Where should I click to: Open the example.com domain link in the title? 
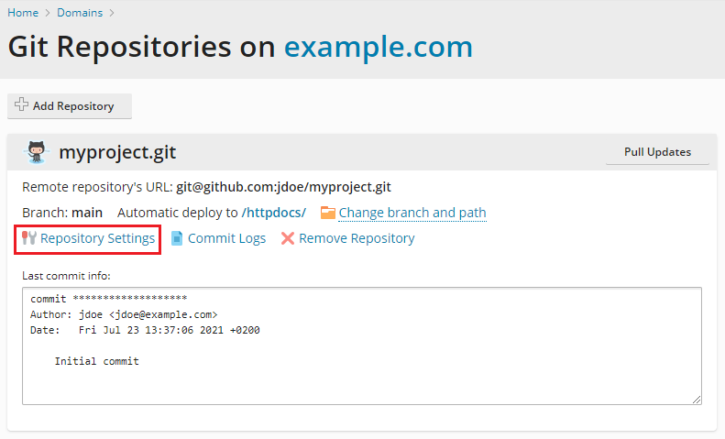click(378, 47)
